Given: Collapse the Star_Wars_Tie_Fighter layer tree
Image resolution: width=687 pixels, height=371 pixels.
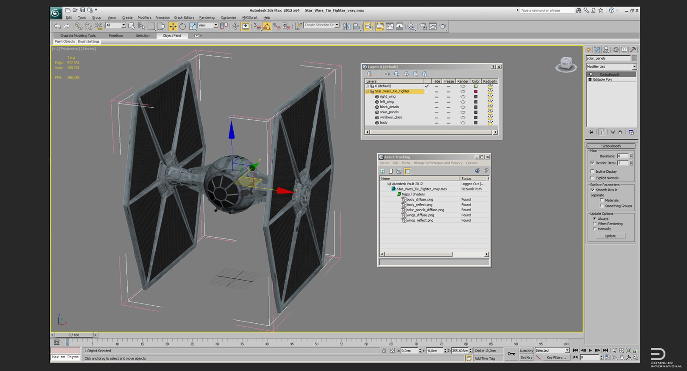Looking at the screenshot, I should (x=367, y=91).
